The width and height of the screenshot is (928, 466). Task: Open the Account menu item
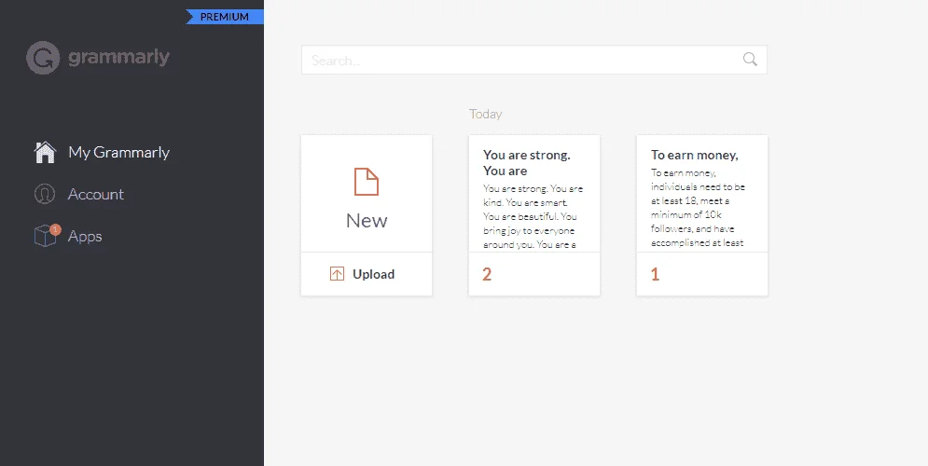[x=96, y=194]
